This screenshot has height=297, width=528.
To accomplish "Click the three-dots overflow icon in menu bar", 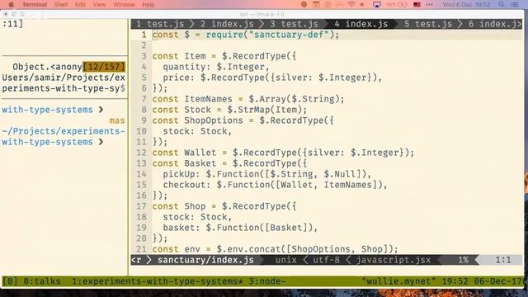I will point(429,5).
